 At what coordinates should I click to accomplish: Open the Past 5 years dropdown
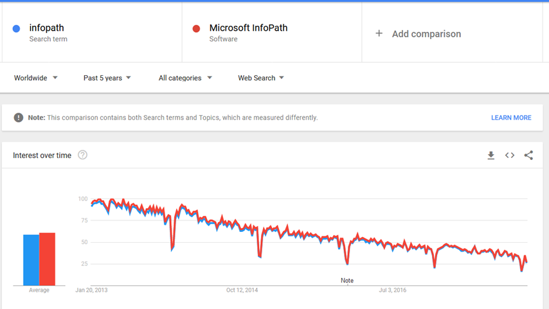click(107, 78)
